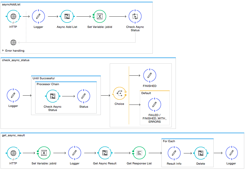The height and width of the screenshot is (170, 245).
Task: Select the Delete NetSuite icon inside For Each
Action: click(x=201, y=153)
